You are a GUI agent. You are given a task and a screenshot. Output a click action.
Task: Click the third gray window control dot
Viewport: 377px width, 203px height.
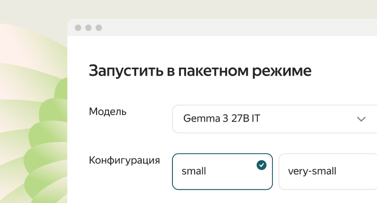coord(98,28)
